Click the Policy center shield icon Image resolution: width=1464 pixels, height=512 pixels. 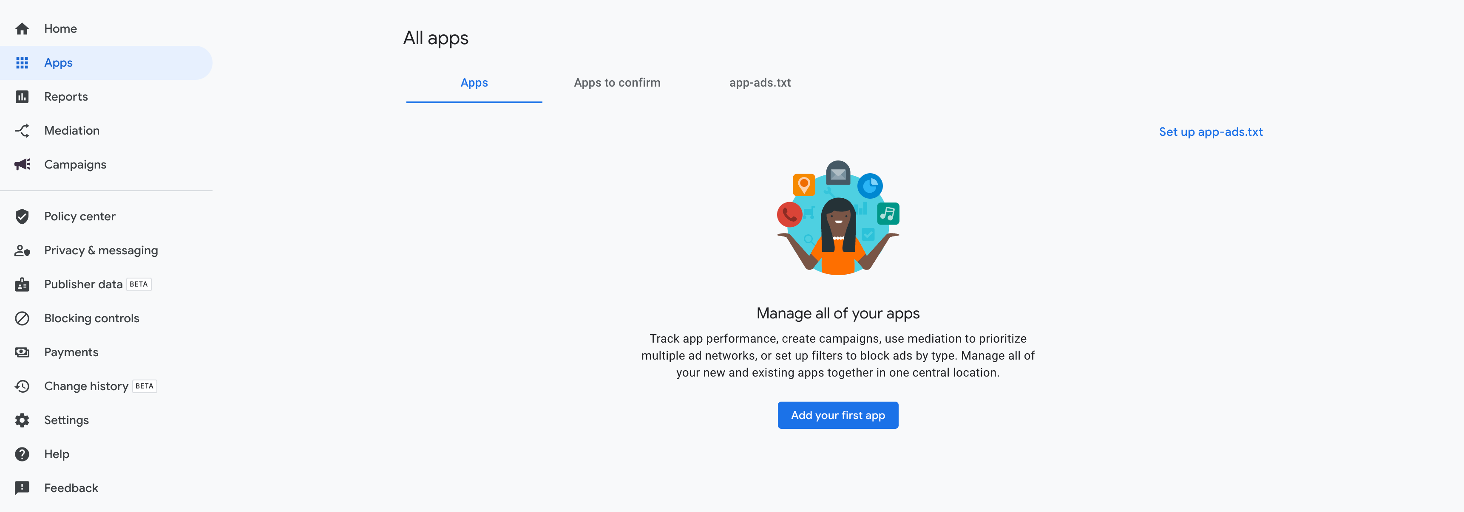tap(22, 216)
